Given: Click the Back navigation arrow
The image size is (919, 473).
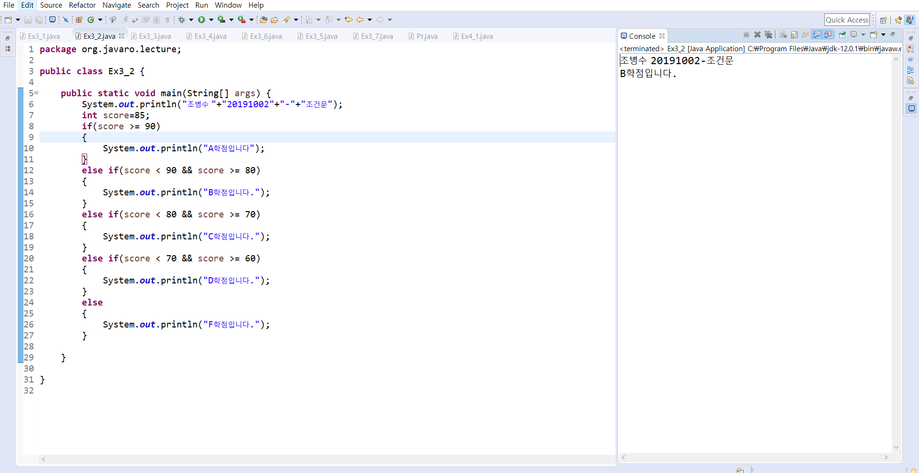Looking at the screenshot, I should pyautogui.click(x=360, y=20).
